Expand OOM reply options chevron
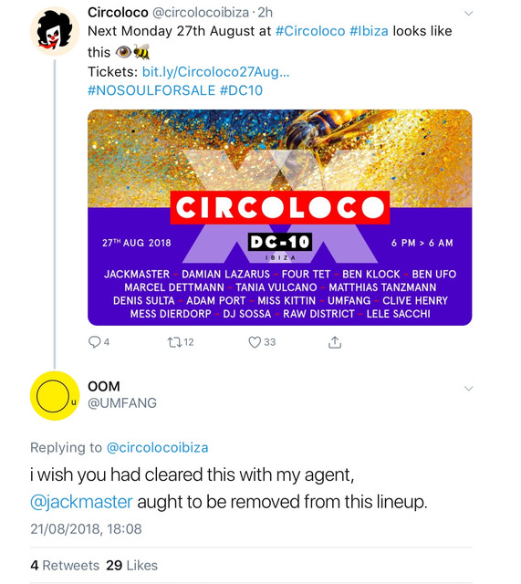Viewport: 521px width, 584px height. (468, 389)
